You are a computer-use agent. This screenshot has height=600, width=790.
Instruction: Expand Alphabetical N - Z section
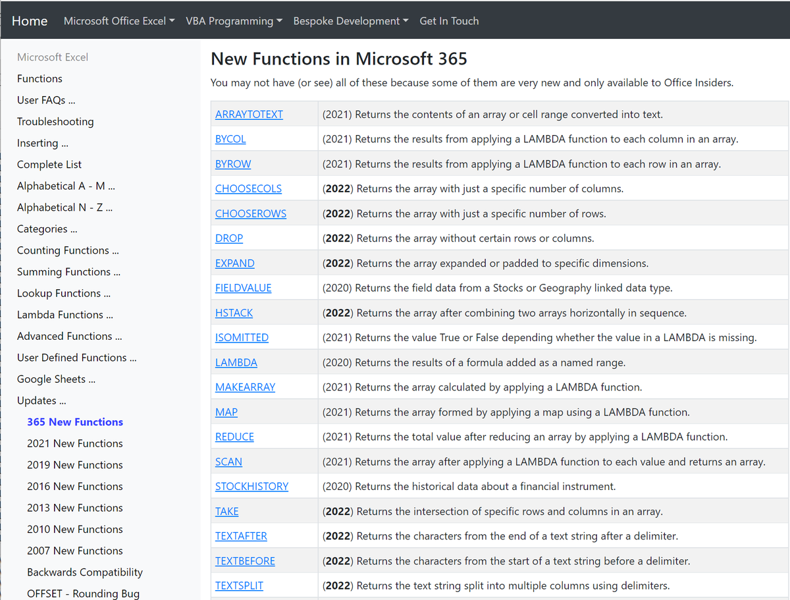click(65, 207)
